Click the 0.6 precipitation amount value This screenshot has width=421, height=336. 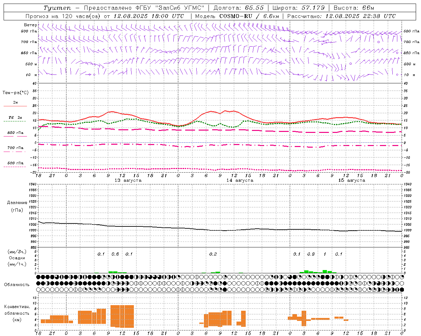pos(115,254)
